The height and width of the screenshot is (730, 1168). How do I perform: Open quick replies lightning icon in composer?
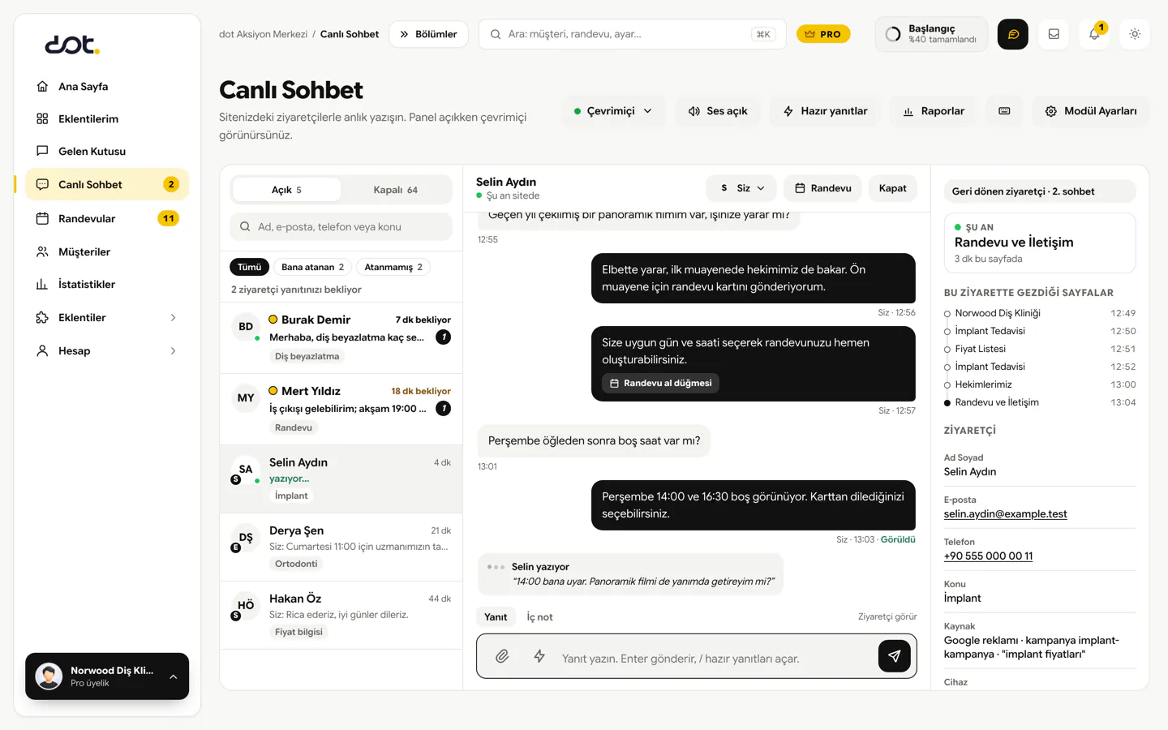[539, 656]
